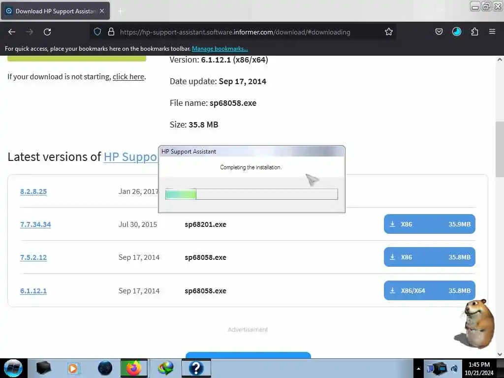Open the Manage bookmarks link
The height and width of the screenshot is (378, 504).
point(220,49)
